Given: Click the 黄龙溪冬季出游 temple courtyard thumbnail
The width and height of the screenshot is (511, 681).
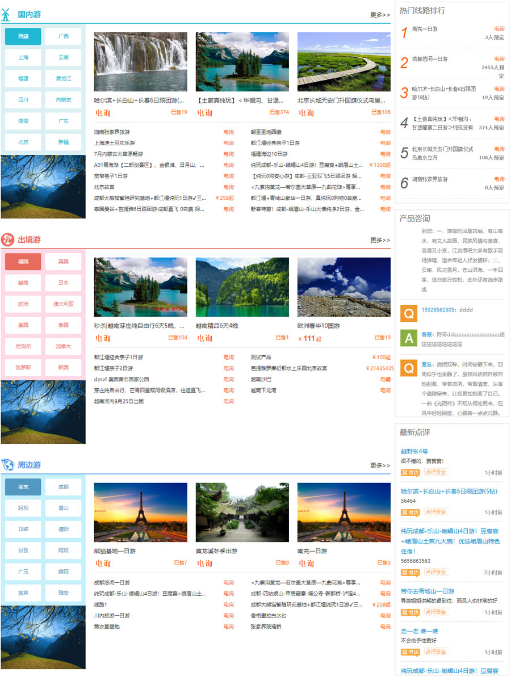Looking at the screenshot, I should pyautogui.click(x=242, y=512).
